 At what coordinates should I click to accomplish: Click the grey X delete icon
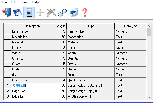51,12
